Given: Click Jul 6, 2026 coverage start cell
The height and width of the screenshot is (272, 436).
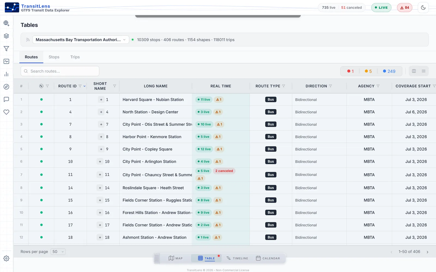Looking at the screenshot, I should click(416, 112).
